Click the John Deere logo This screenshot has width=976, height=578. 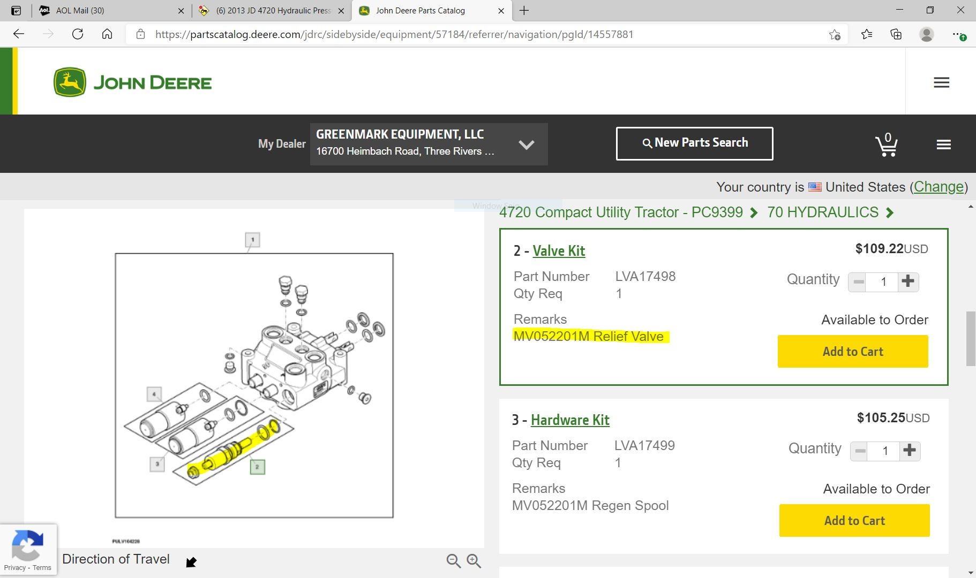click(x=132, y=82)
